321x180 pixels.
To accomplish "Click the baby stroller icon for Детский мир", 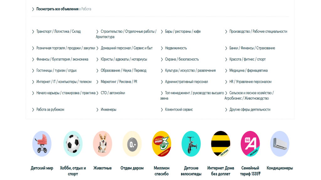I will click(x=42, y=144).
